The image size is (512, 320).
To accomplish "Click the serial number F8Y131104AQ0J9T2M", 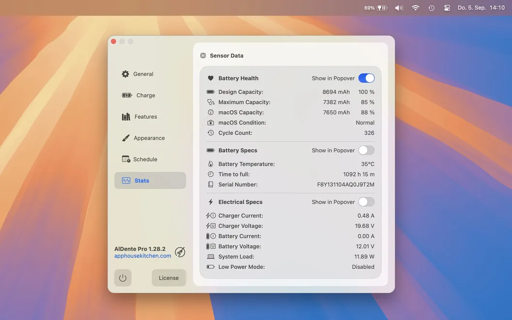I will (346, 185).
